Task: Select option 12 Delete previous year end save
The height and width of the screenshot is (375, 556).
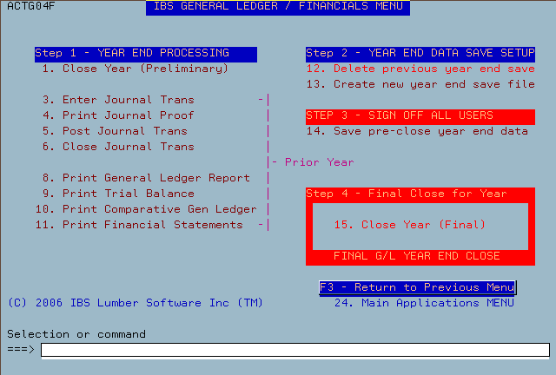Action: (x=420, y=69)
